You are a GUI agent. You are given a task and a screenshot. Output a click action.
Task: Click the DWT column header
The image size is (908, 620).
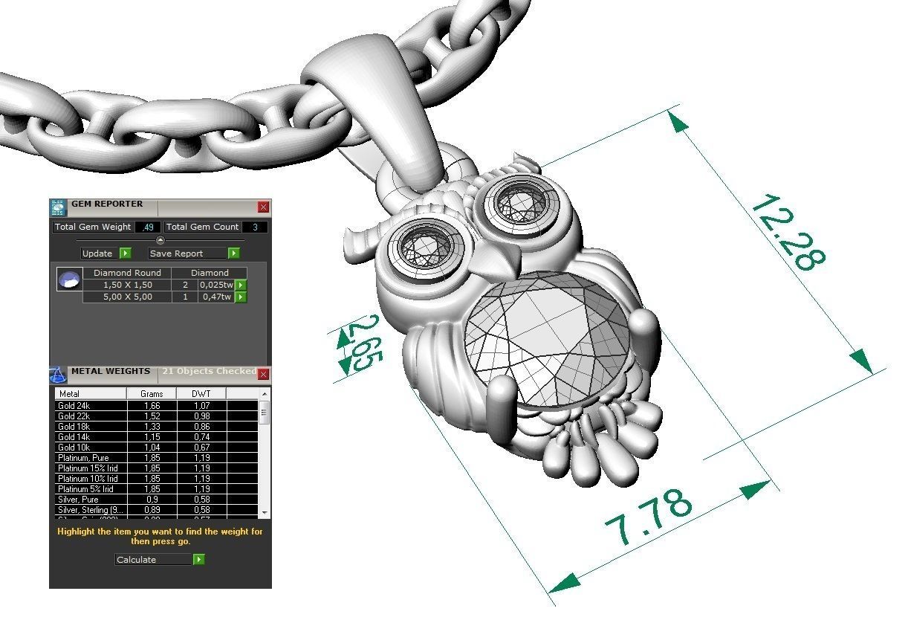coord(201,393)
